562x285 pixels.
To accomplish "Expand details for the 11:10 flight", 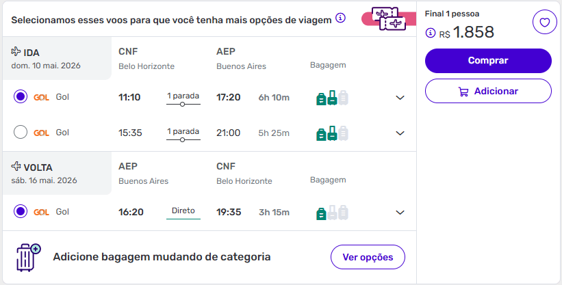I will [x=400, y=98].
